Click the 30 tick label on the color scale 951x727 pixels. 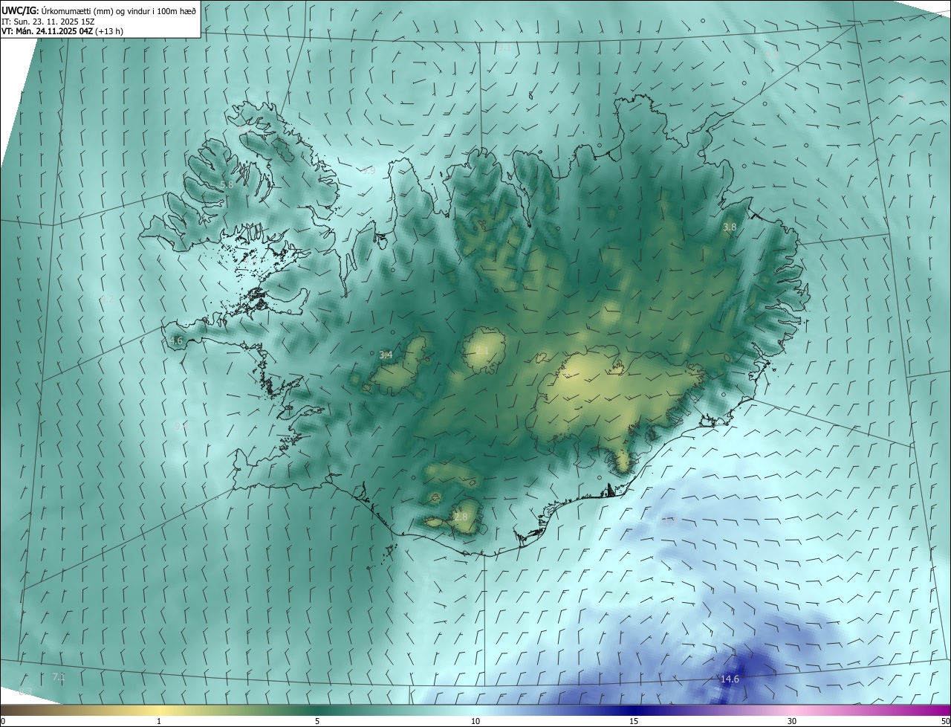pyautogui.click(x=792, y=721)
